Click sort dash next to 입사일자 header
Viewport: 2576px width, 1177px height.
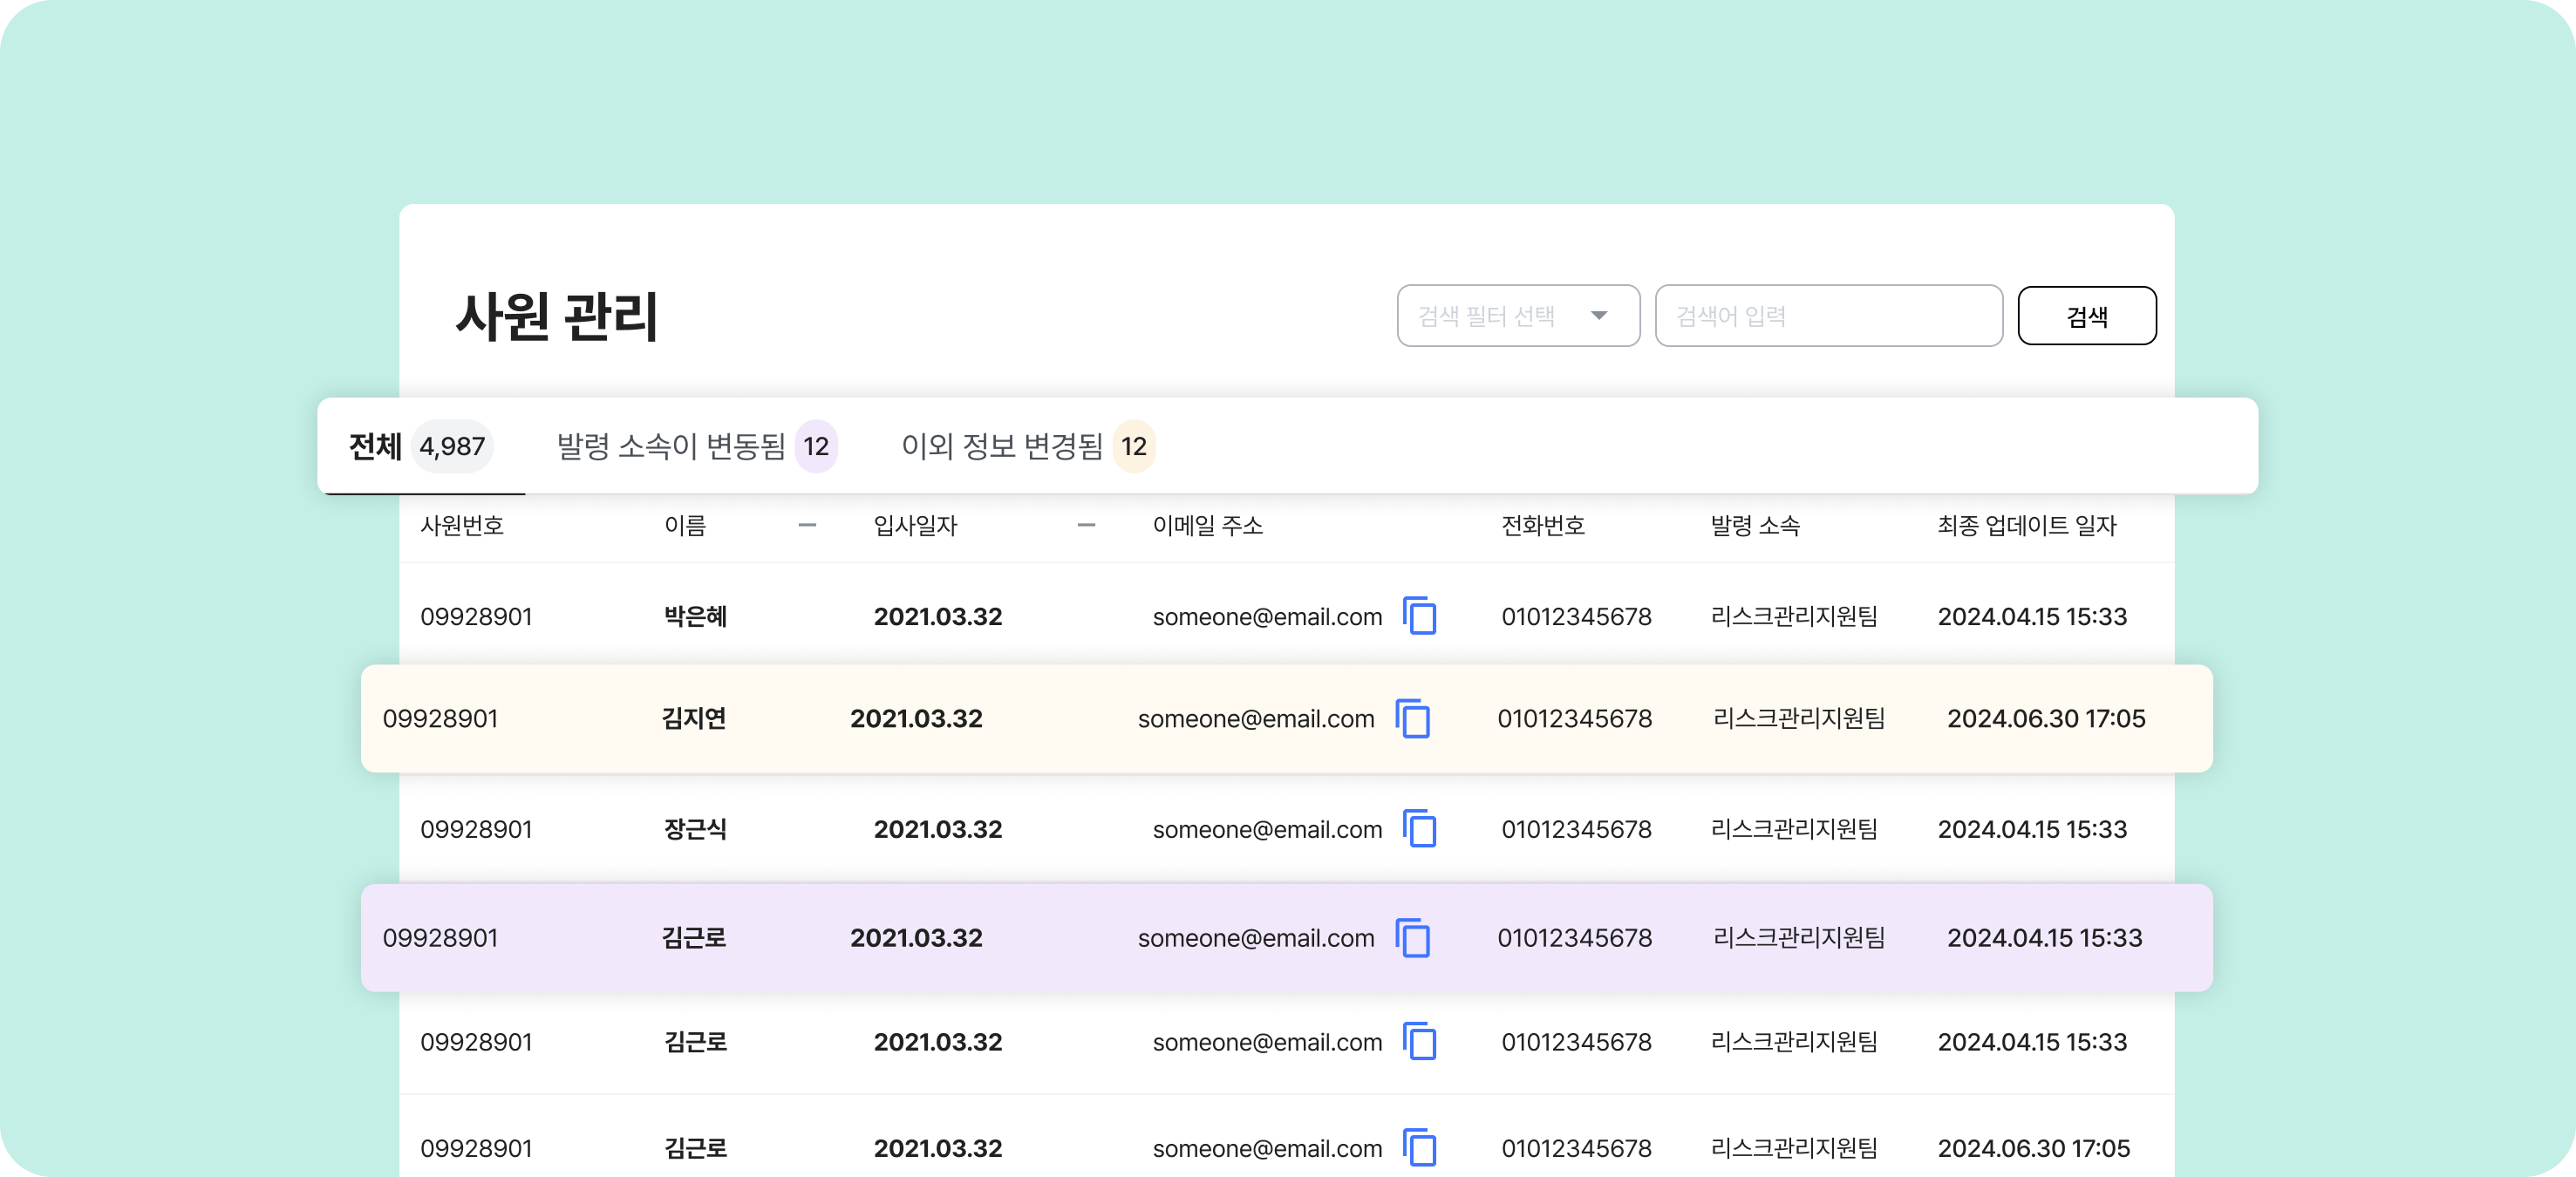pos(1086,525)
